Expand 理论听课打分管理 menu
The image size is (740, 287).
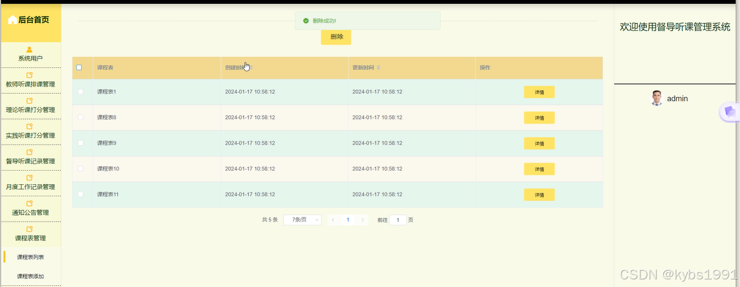pyautogui.click(x=30, y=106)
